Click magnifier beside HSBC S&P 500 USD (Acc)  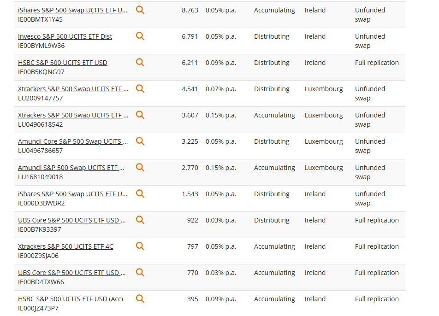coord(140,299)
